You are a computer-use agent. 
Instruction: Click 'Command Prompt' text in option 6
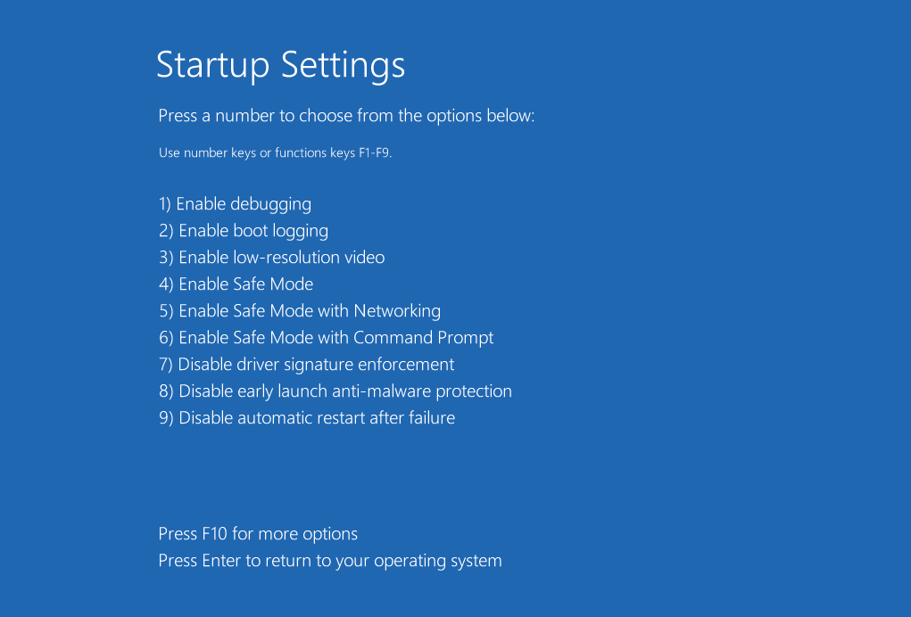pyautogui.click(x=424, y=338)
